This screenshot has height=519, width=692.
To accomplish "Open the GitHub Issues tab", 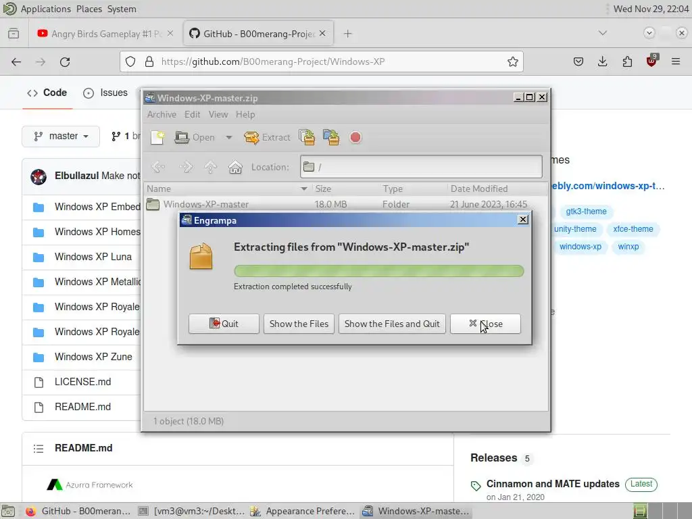I will click(105, 93).
